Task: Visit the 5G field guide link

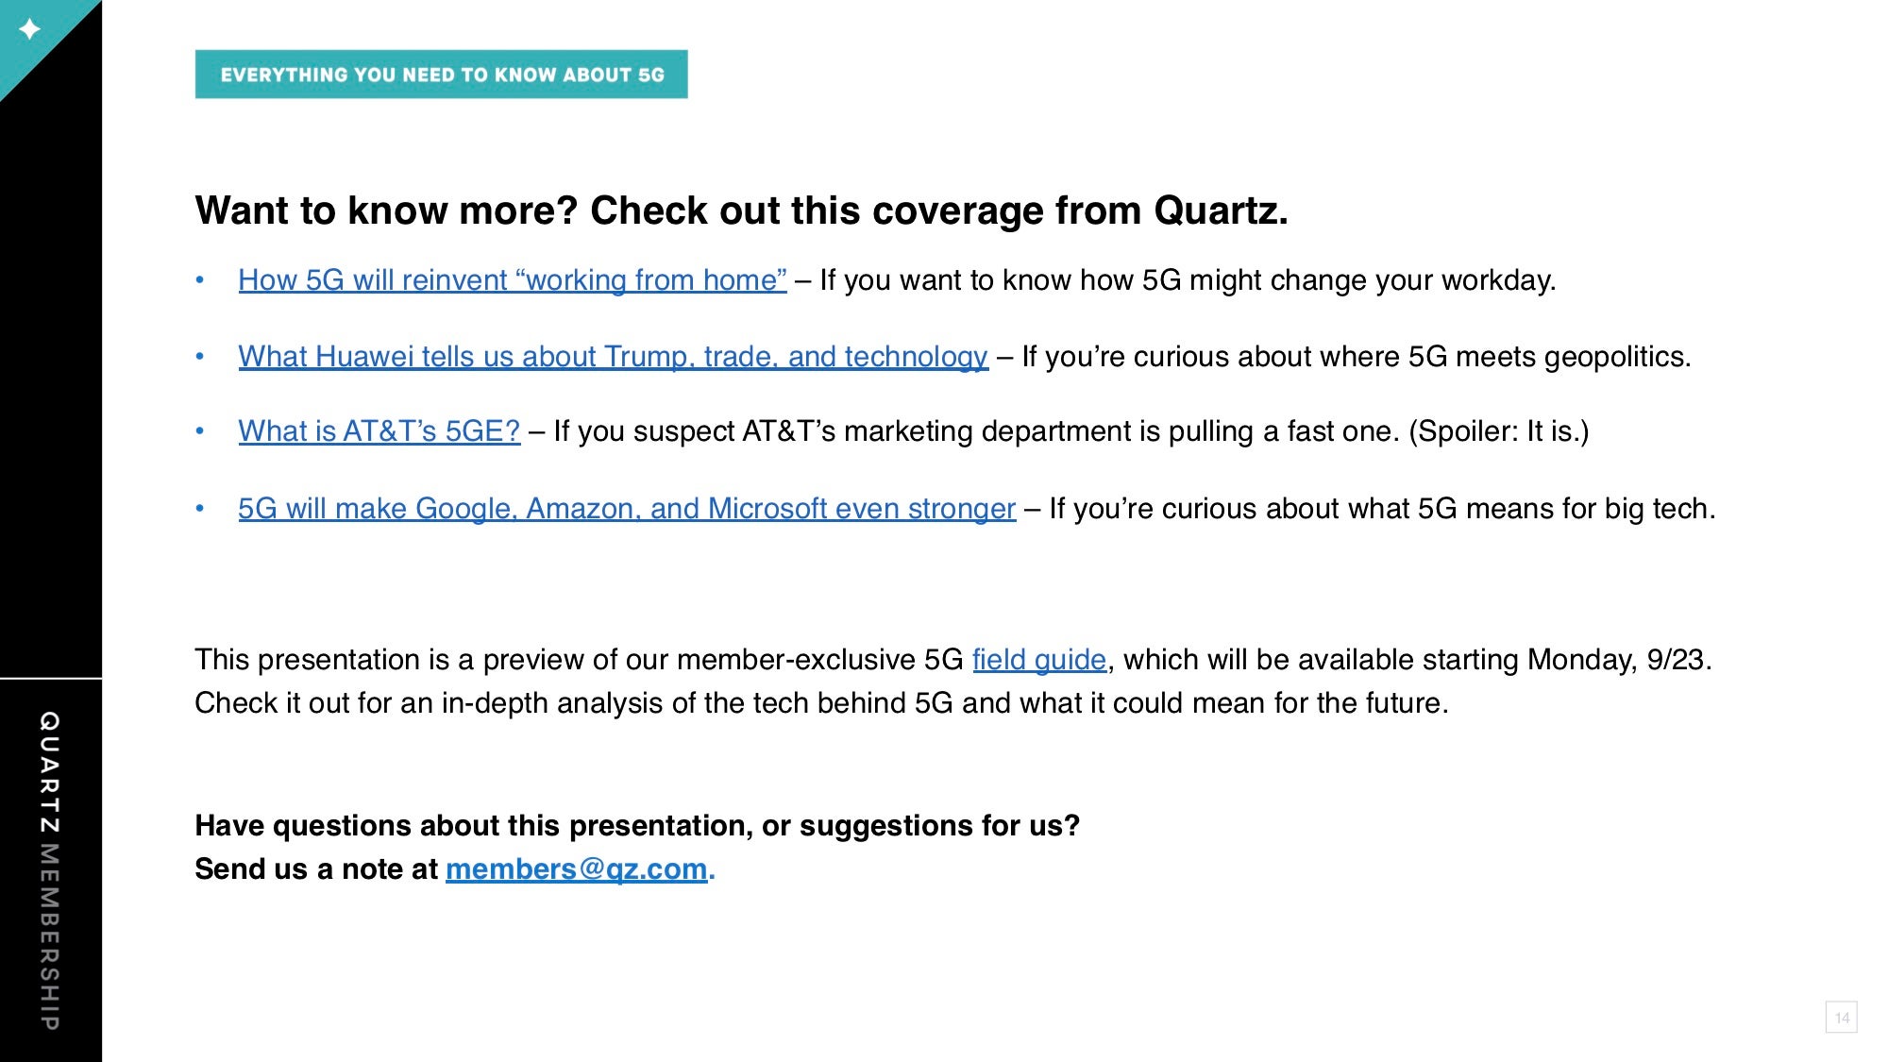Action: coord(1039,660)
